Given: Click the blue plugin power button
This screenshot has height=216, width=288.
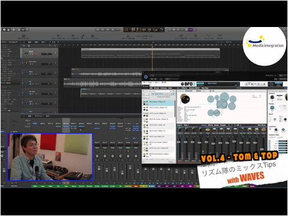Looking at the screenshot, I should (146, 77).
